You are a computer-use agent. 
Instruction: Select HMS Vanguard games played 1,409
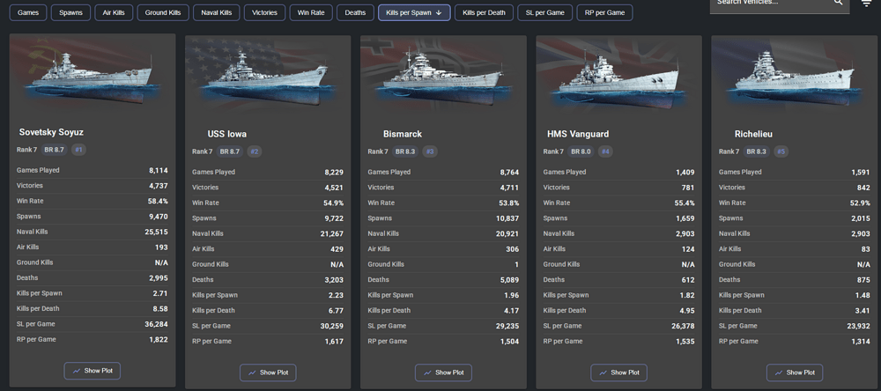(x=685, y=172)
